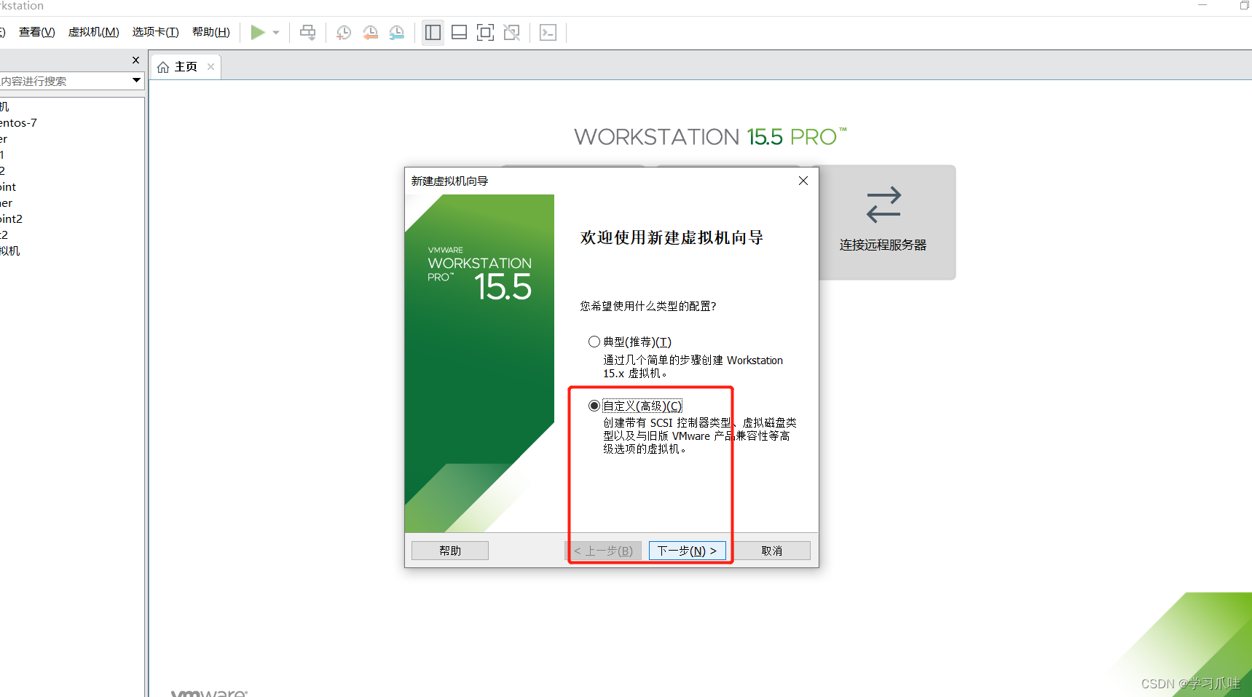The image size is (1252, 697).
Task: Close the 新建虚拟机向导 dialog
Action: point(803,181)
